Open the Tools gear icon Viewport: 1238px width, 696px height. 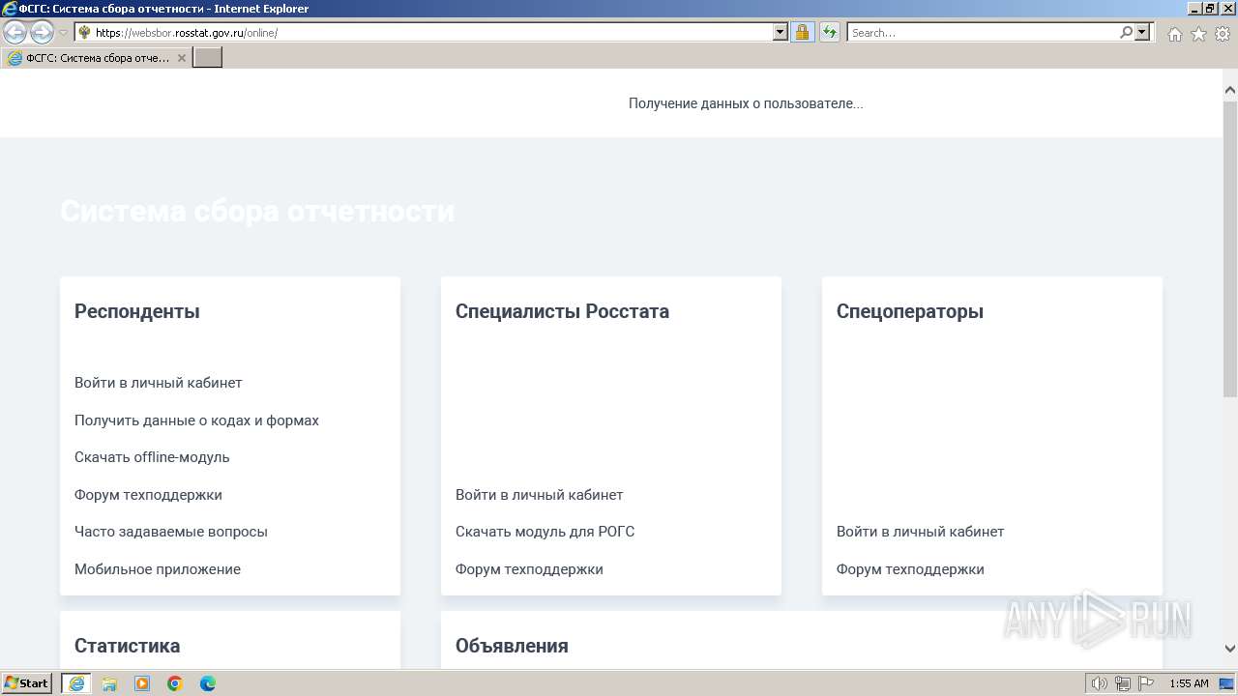click(x=1223, y=34)
